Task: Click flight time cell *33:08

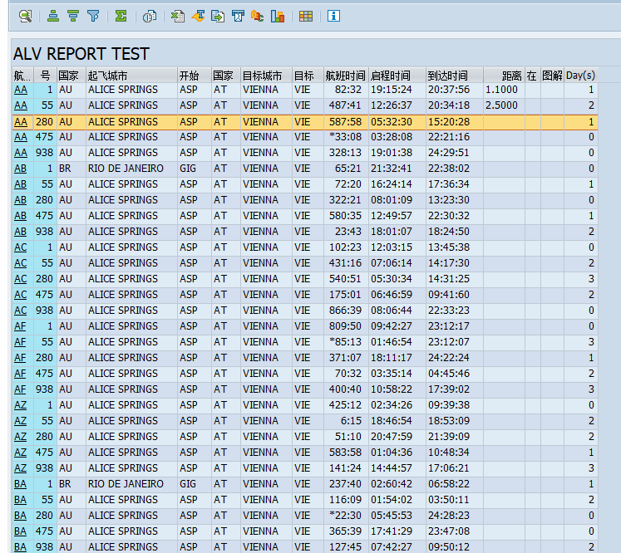Action: (345, 137)
